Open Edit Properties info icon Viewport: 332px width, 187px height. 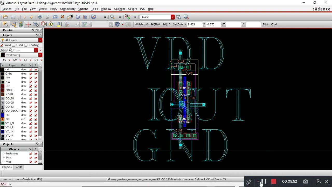tap(78, 17)
